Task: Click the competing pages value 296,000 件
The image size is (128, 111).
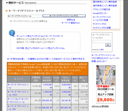Action: [x=84, y=93]
